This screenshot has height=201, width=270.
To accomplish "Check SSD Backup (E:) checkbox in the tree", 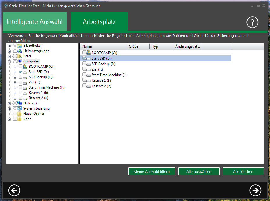I will pos(20,77).
